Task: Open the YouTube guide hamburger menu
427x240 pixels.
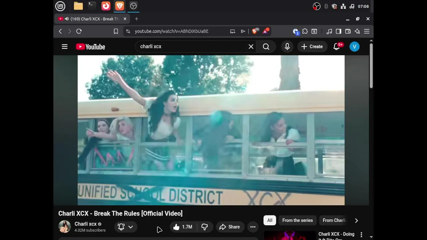Action: click(x=65, y=47)
